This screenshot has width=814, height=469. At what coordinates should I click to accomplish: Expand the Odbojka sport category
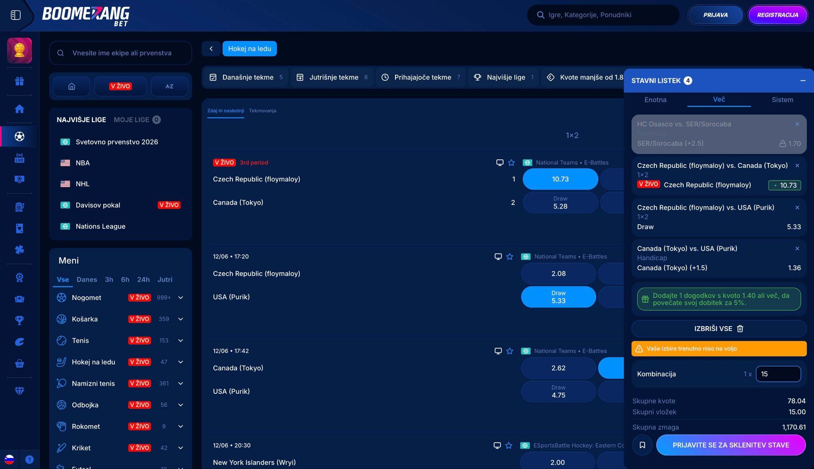(180, 405)
